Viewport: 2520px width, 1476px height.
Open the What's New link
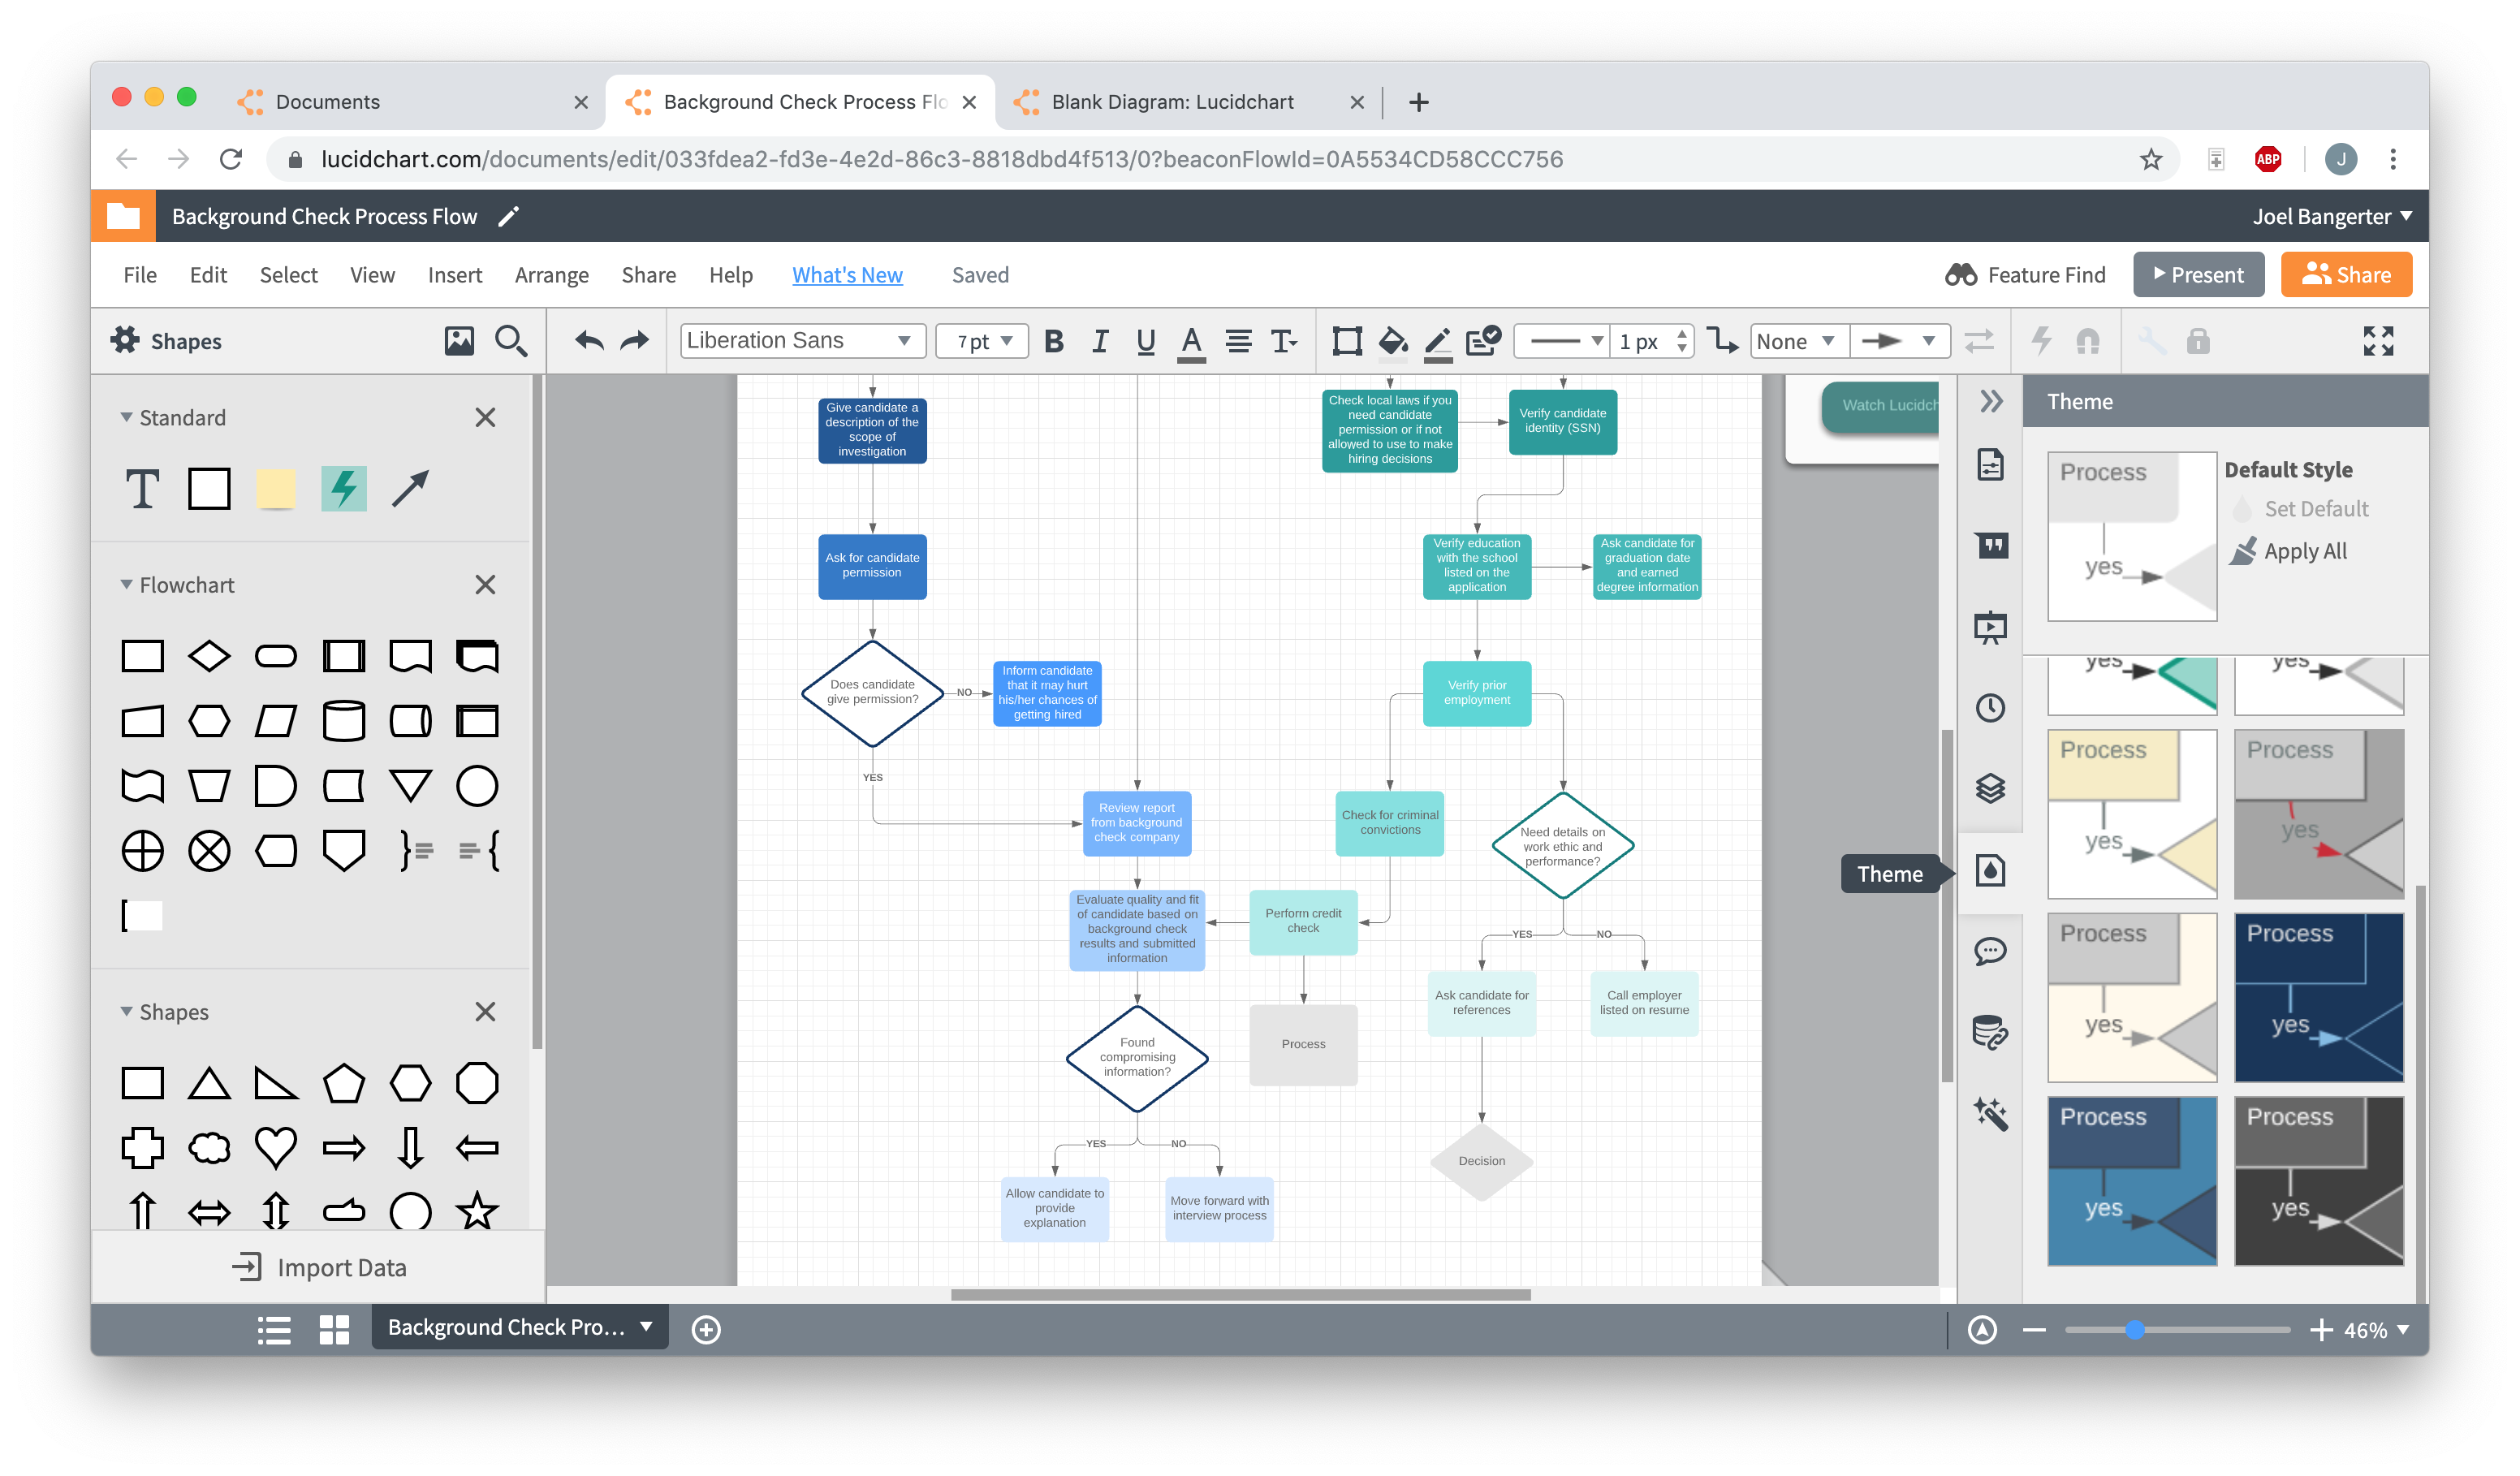847,275
